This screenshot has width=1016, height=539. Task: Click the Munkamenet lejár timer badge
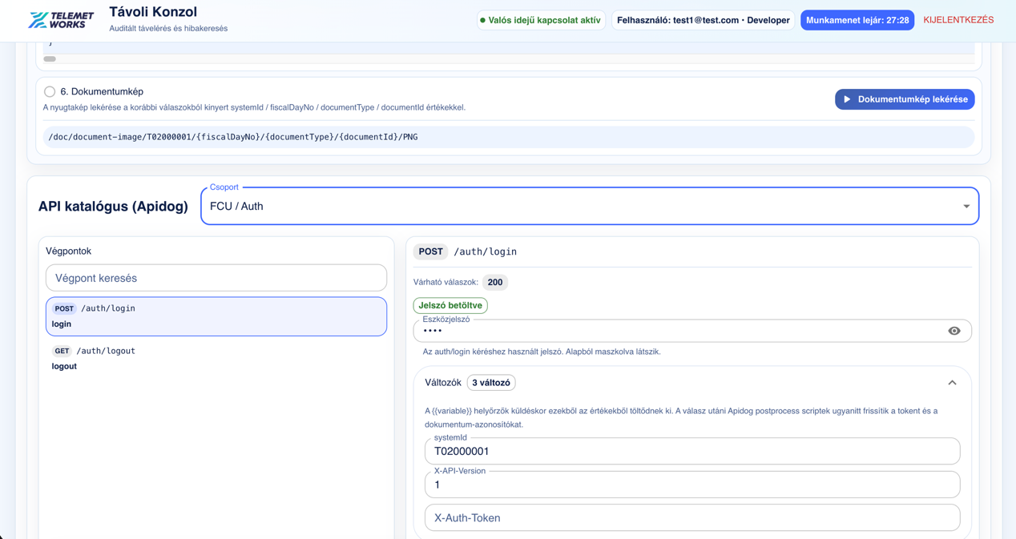[857, 20]
